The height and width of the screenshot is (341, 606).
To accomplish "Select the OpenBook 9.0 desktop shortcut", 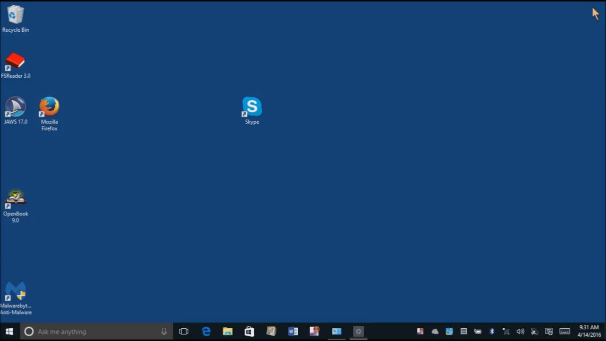I will click(x=15, y=206).
